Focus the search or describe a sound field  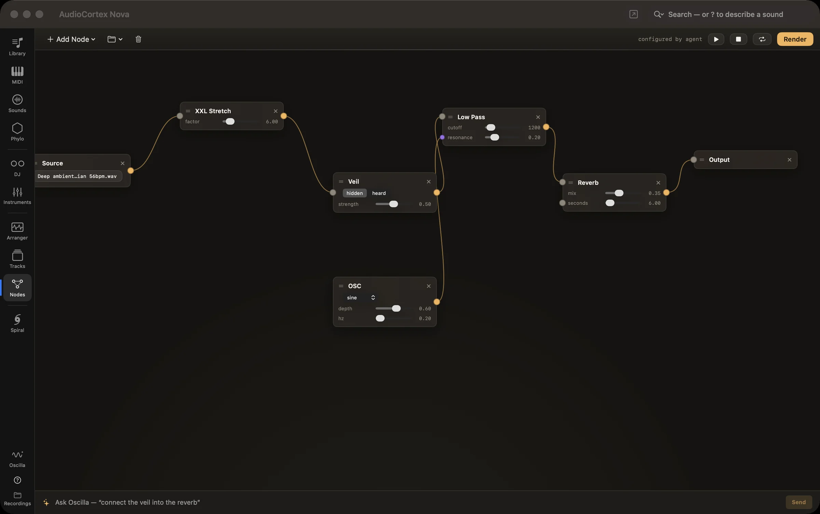pos(726,14)
